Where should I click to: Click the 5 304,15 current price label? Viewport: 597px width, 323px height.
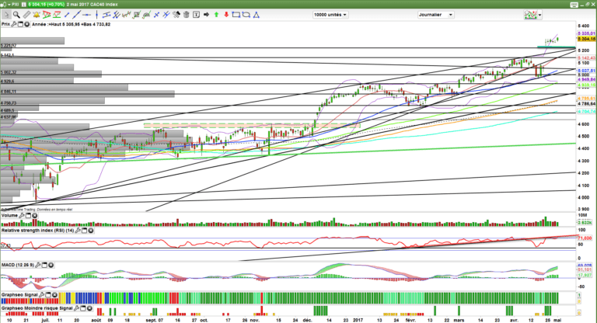[586, 39]
